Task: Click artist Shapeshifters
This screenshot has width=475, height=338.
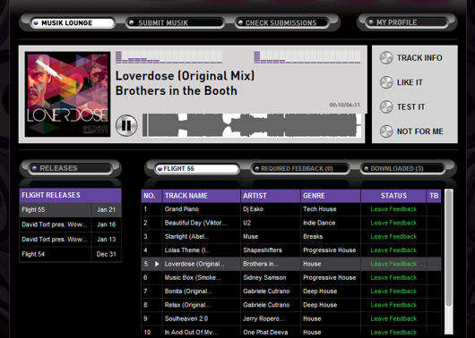Action: [x=263, y=250]
